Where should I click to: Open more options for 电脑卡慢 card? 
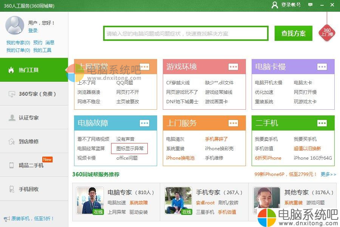tap(322, 67)
